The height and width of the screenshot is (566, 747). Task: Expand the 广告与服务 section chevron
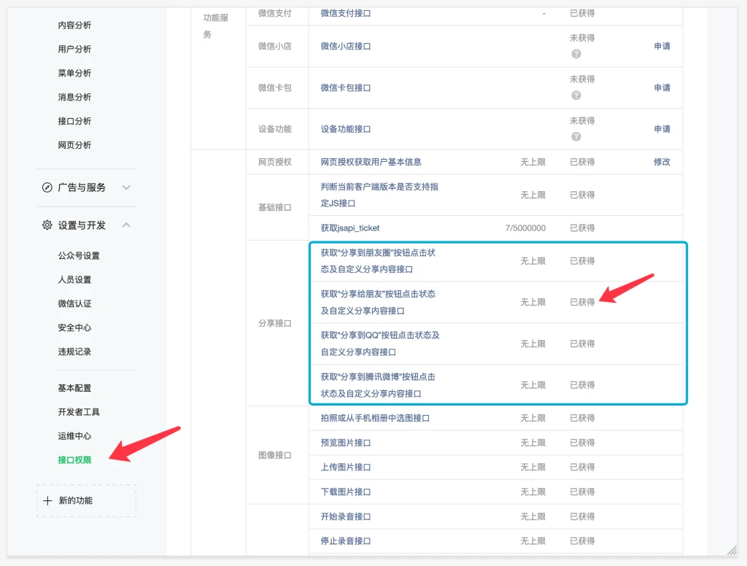[x=126, y=187]
